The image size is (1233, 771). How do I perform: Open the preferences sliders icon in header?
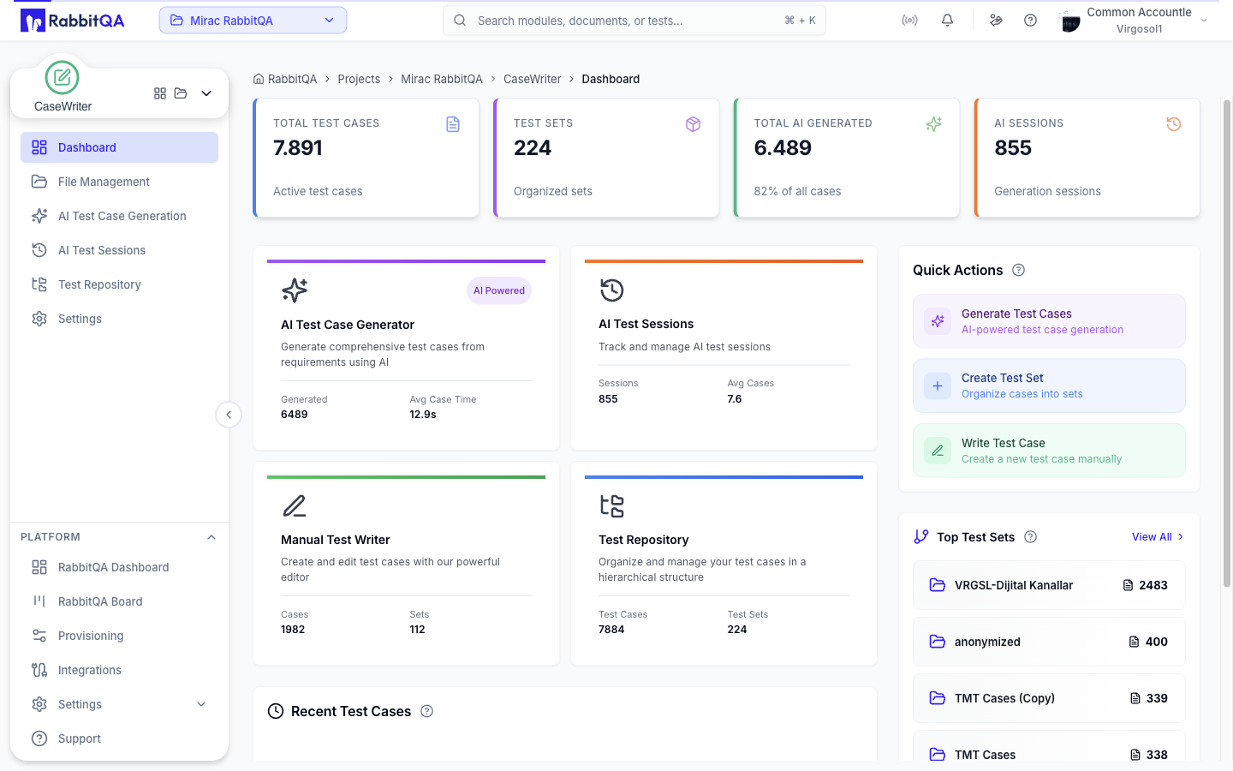pos(996,20)
